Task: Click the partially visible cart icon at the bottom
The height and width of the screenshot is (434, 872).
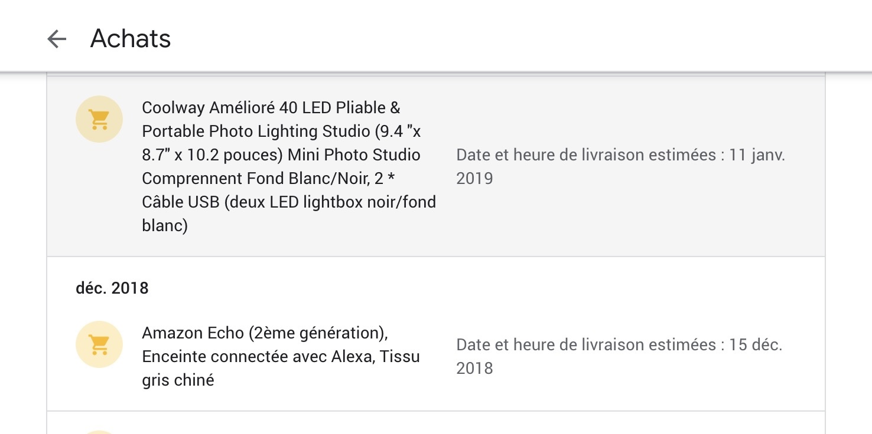Action: (99, 432)
